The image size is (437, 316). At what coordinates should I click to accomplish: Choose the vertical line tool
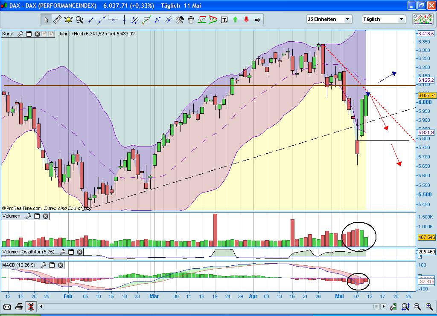tap(124, 20)
